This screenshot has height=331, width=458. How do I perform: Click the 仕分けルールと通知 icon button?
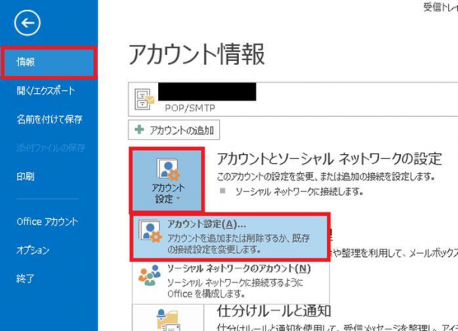(166, 318)
